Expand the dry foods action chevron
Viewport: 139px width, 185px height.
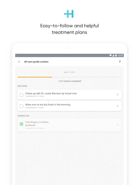pos(118,106)
